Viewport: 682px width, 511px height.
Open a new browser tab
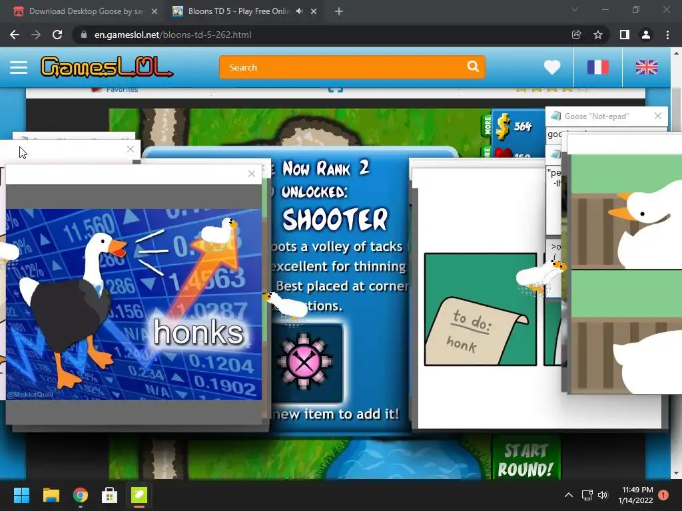click(339, 11)
